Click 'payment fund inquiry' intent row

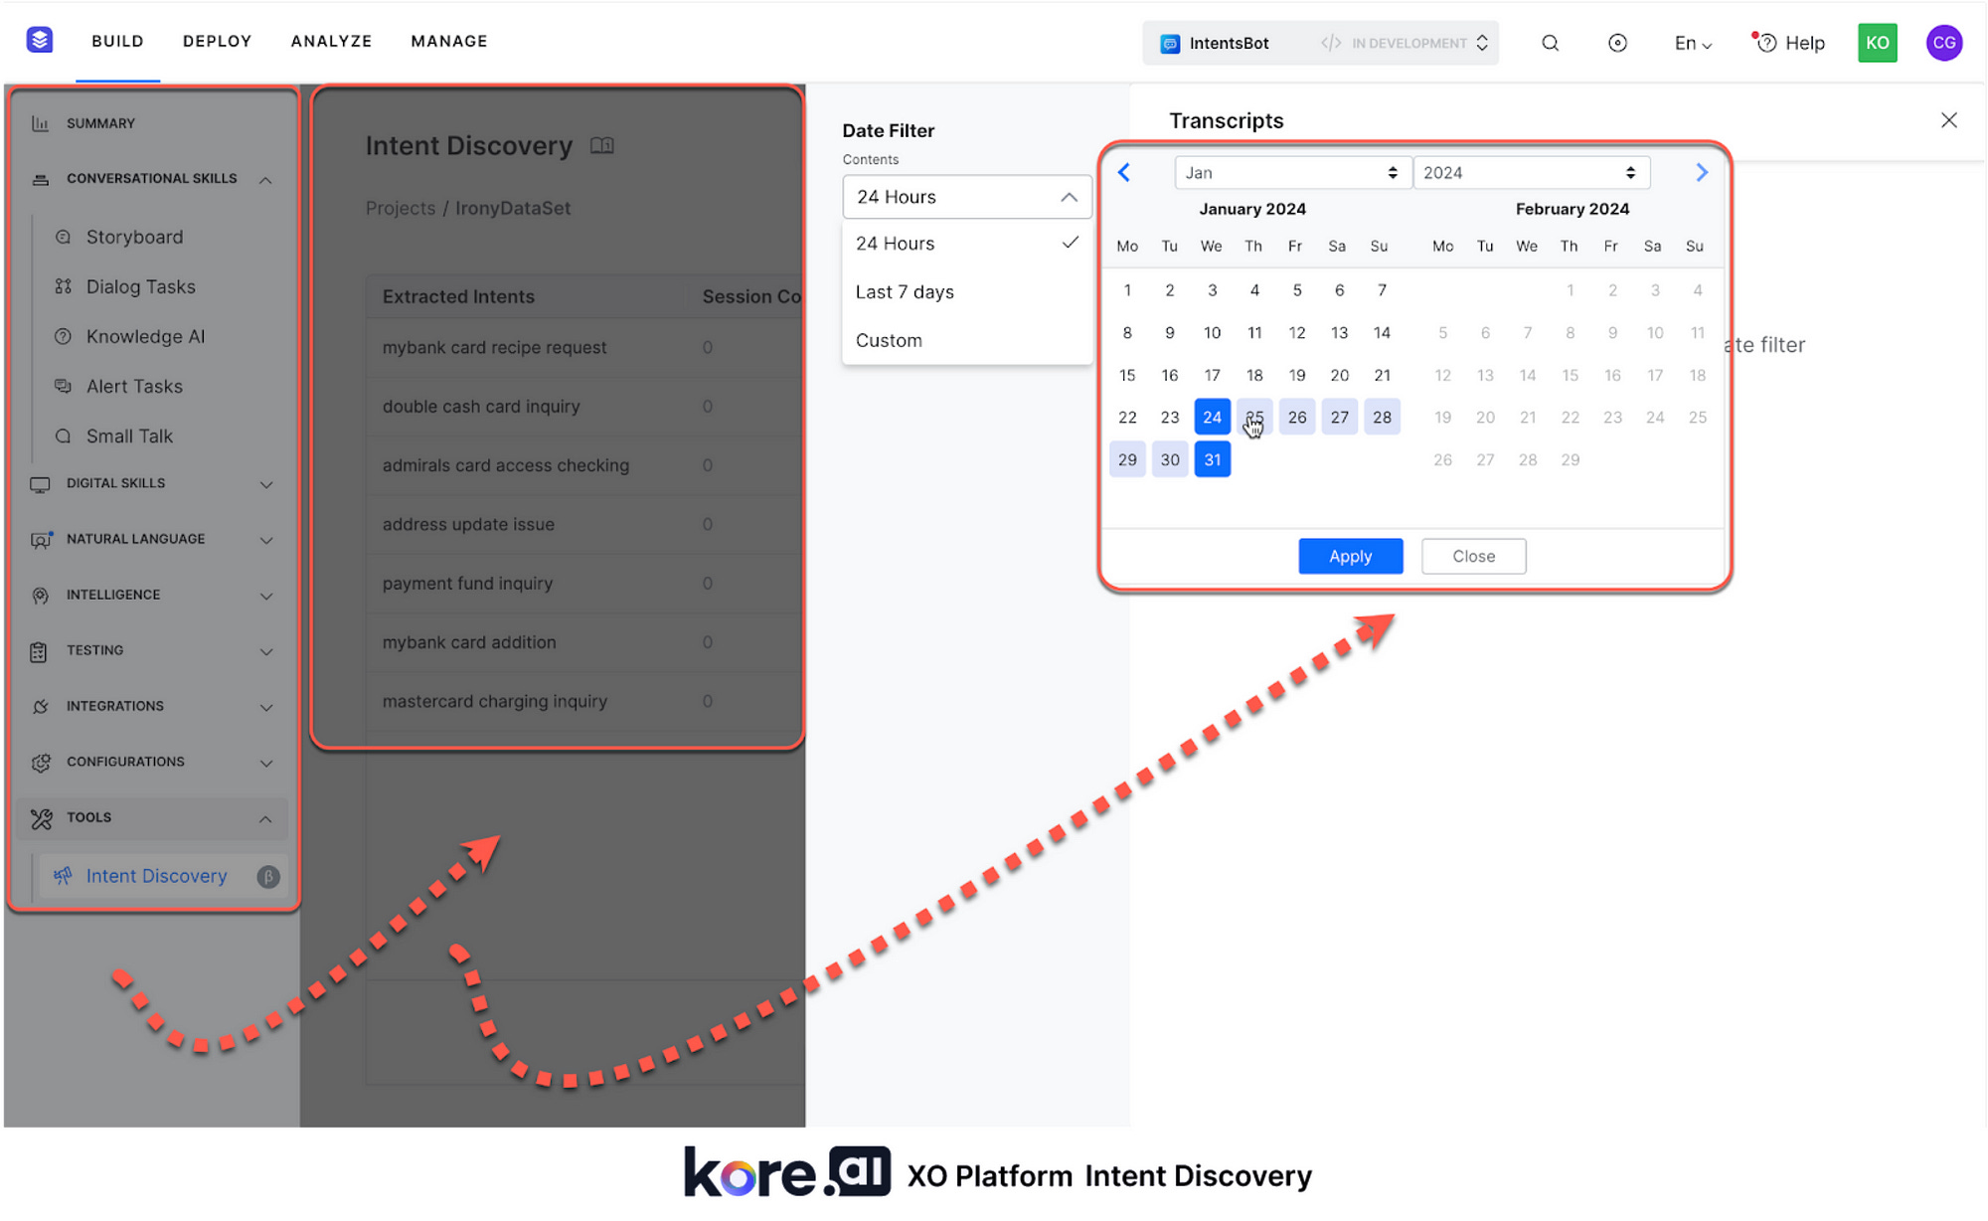[582, 583]
